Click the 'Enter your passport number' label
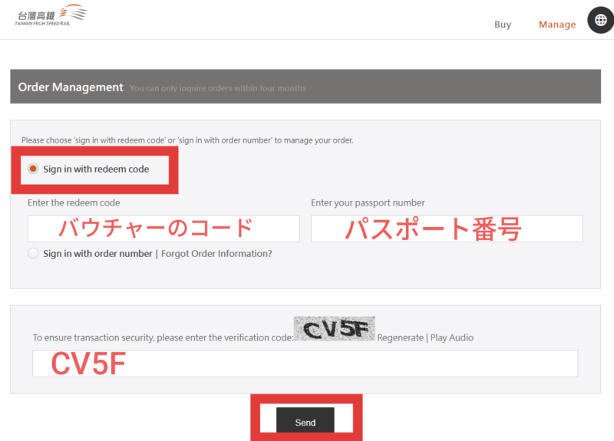Image resolution: width=614 pixels, height=441 pixels. [x=368, y=203]
